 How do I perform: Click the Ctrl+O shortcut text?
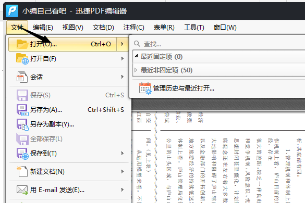pos(101,44)
